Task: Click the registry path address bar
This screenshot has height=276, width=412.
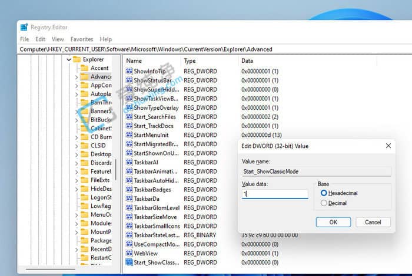Action: (x=214, y=49)
